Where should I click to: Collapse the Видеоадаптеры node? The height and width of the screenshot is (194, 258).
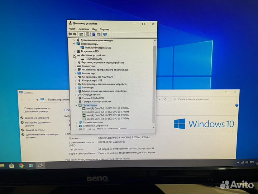[x=74, y=44]
